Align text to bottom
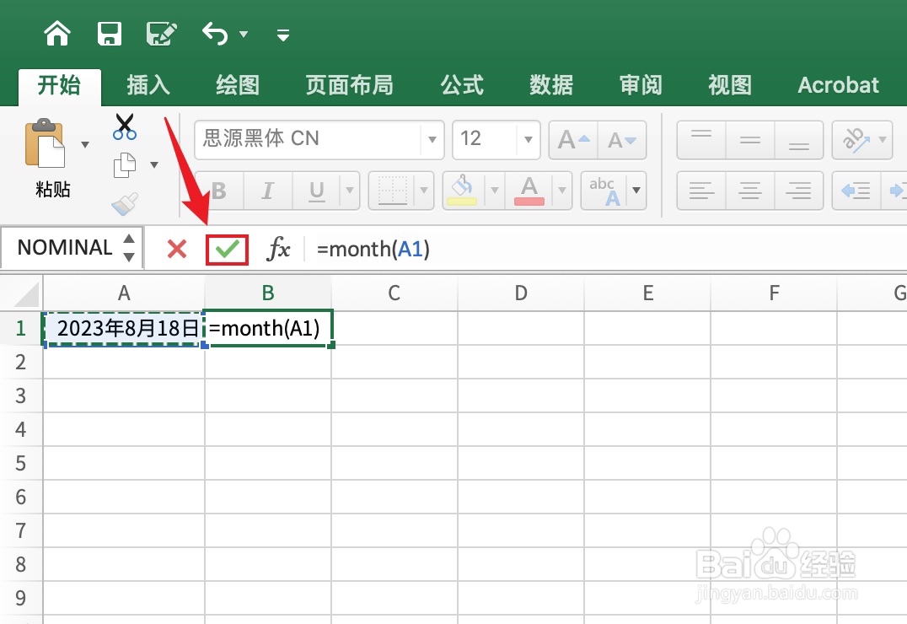 click(798, 139)
